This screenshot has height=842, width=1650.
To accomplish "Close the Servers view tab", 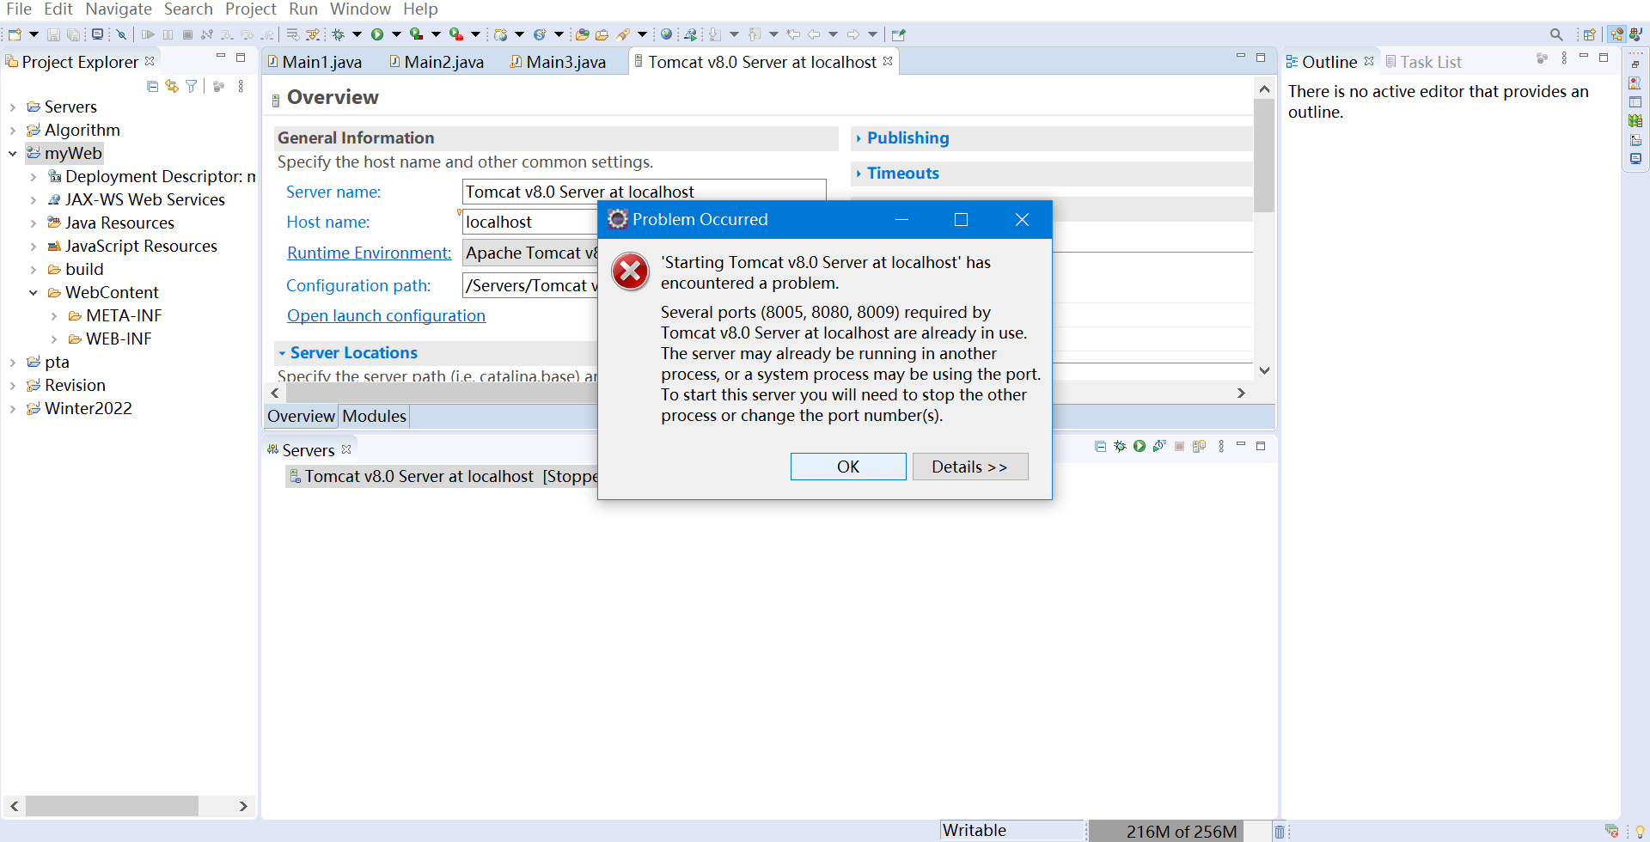I will (346, 449).
